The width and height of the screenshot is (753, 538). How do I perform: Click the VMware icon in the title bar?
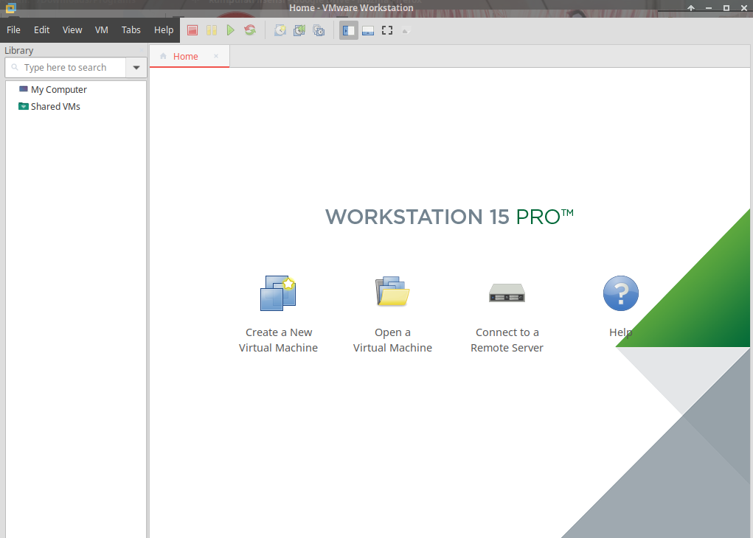click(10, 7)
